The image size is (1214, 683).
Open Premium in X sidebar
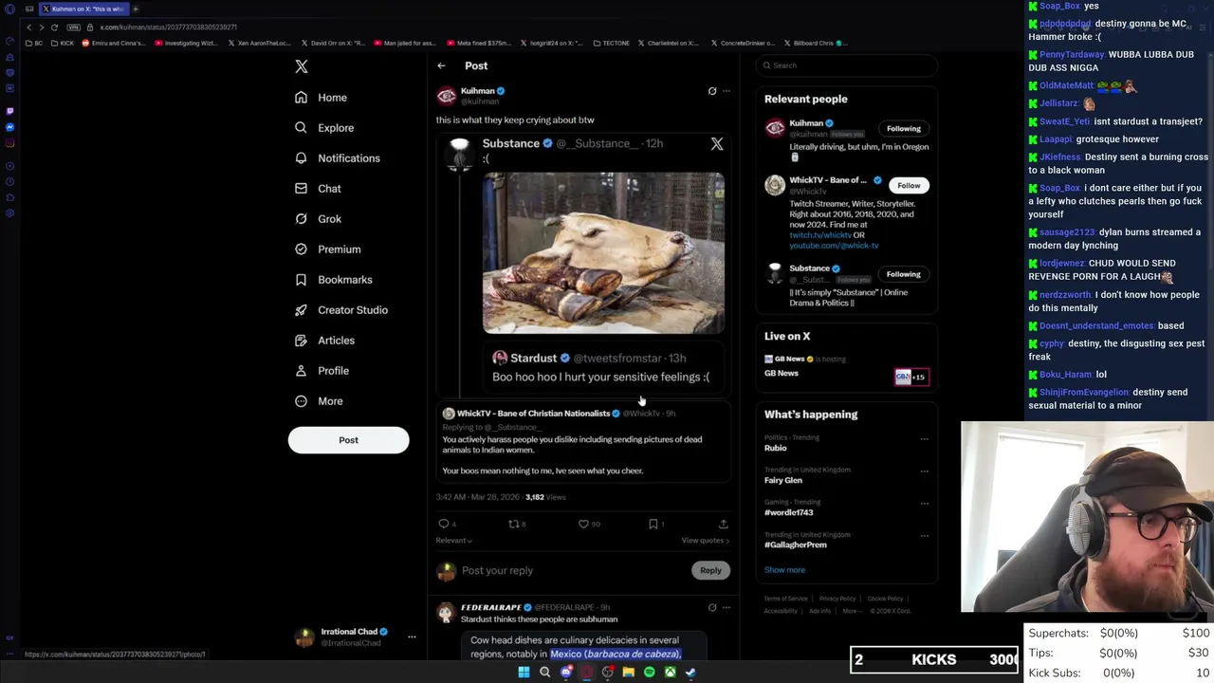[x=327, y=249]
